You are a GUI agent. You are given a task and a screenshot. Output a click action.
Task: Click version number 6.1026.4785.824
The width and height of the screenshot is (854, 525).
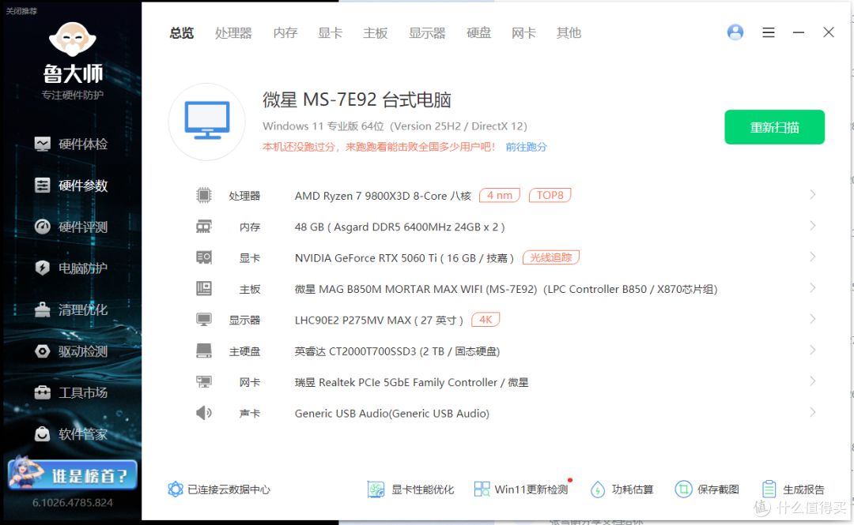coord(73,503)
